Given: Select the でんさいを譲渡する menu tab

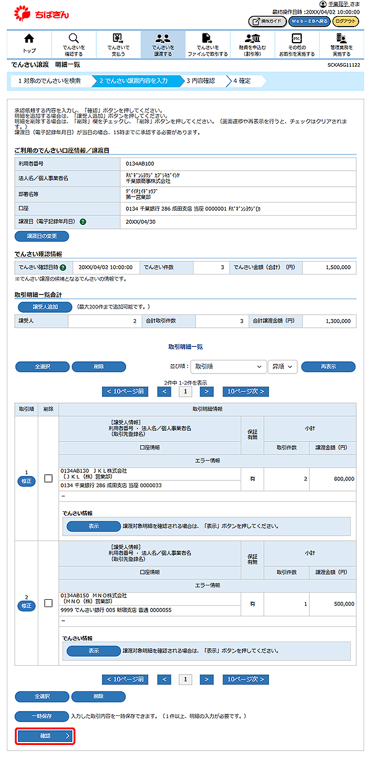Looking at the screenshot, I should pos(163,44).
